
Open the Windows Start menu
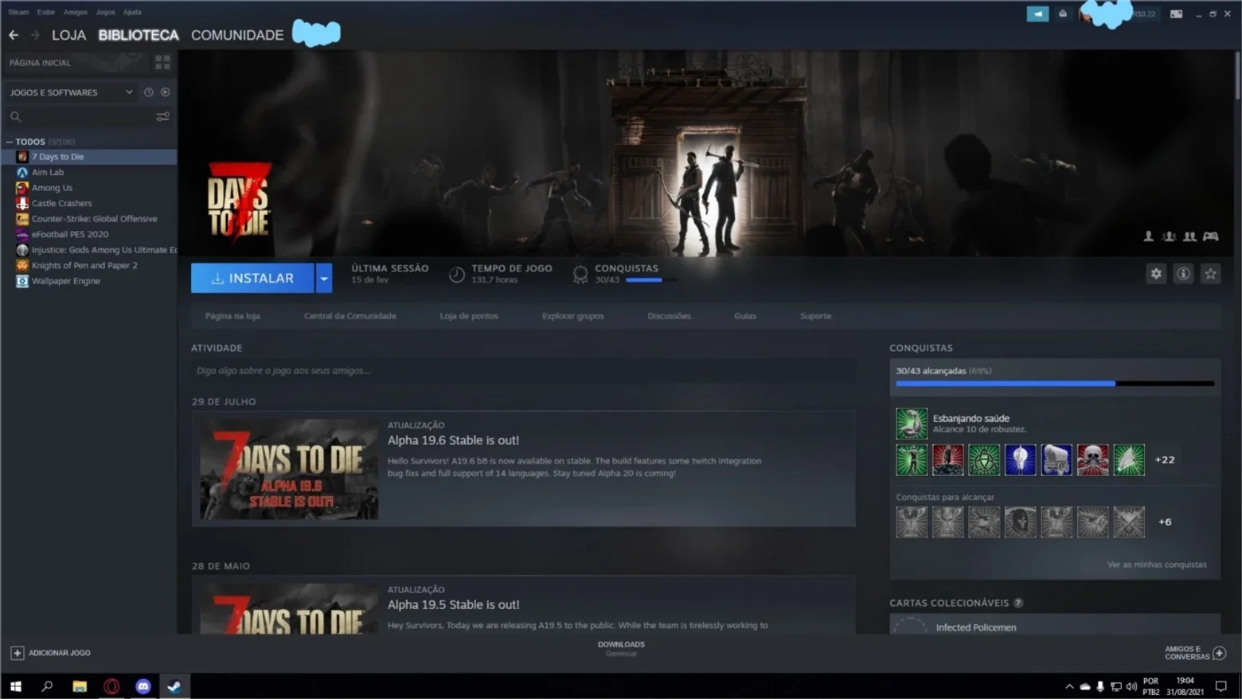click(x=16, y=686)
